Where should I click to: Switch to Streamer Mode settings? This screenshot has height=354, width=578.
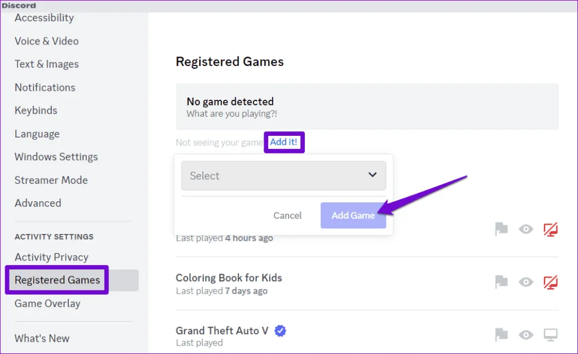click(x=51, y=180)
